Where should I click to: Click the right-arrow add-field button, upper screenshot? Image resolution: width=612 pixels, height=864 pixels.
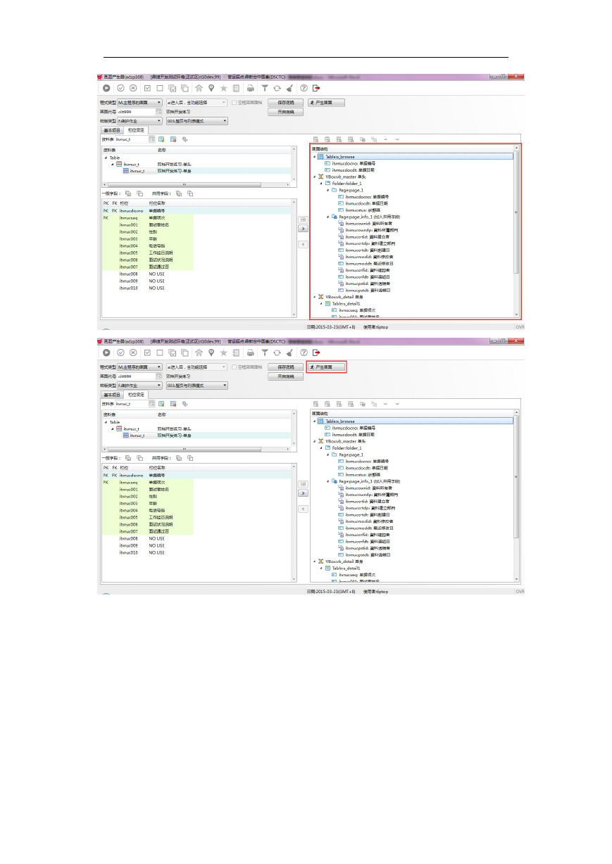coord(304,229)
